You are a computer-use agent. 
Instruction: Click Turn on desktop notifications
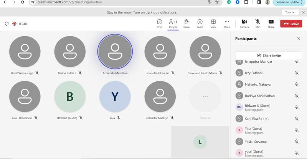tap(290, 12)
